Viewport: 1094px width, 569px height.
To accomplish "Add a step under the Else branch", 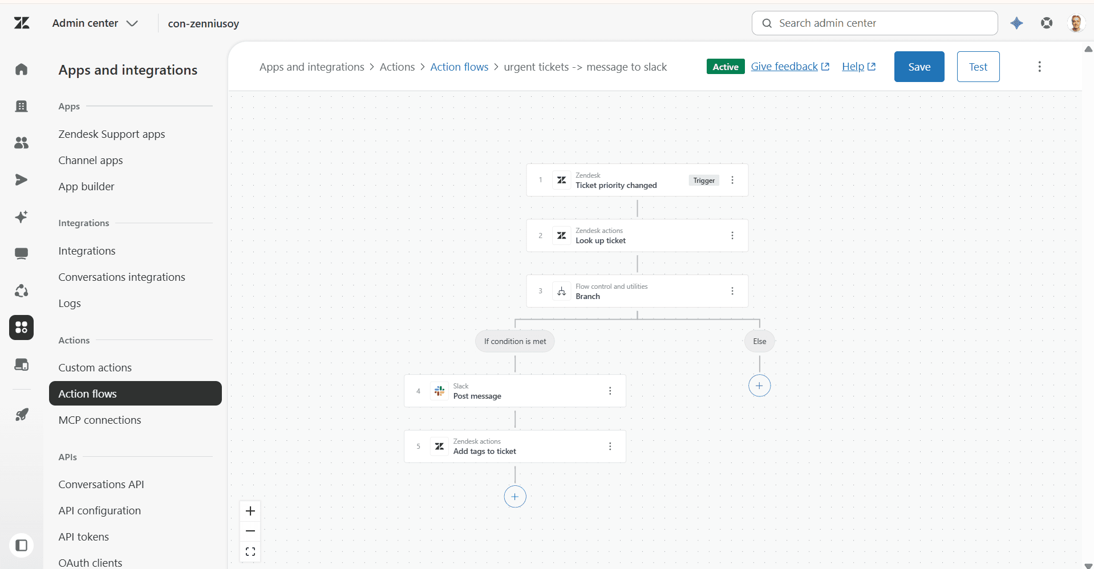I will (759, 386).
